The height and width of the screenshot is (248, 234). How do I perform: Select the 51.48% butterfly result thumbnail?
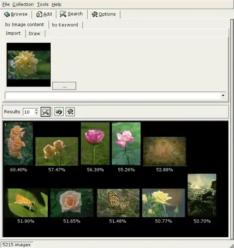[118, 203]
